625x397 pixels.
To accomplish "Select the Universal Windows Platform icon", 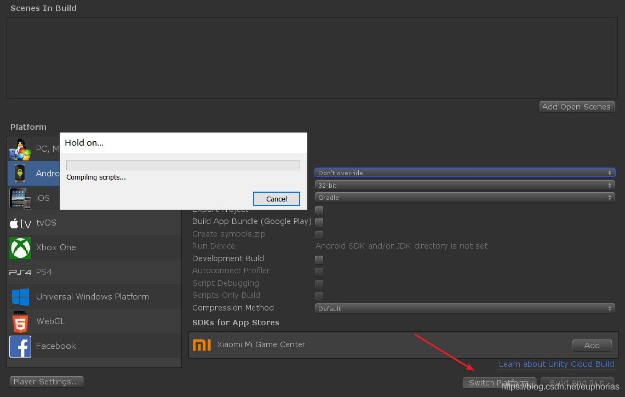I will [20, 297].
